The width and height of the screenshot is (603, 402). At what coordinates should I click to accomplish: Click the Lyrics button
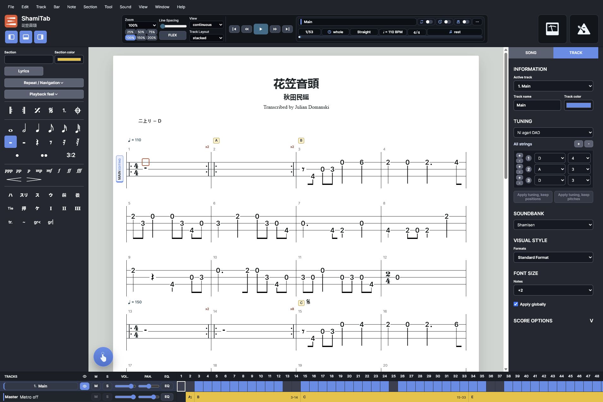24,71
